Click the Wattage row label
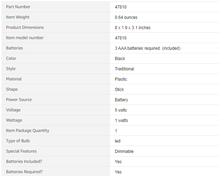 (14, 120)
